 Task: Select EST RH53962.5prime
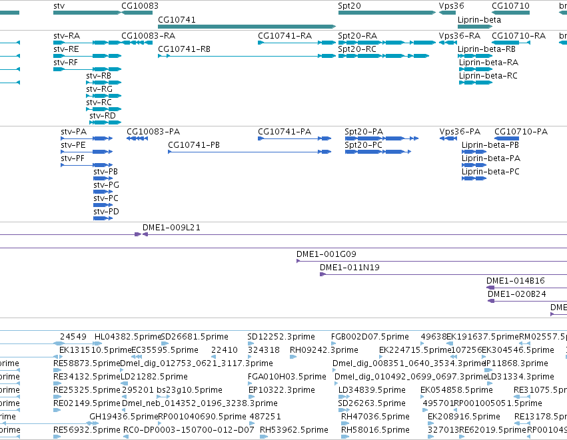click(x=264, y=437)
